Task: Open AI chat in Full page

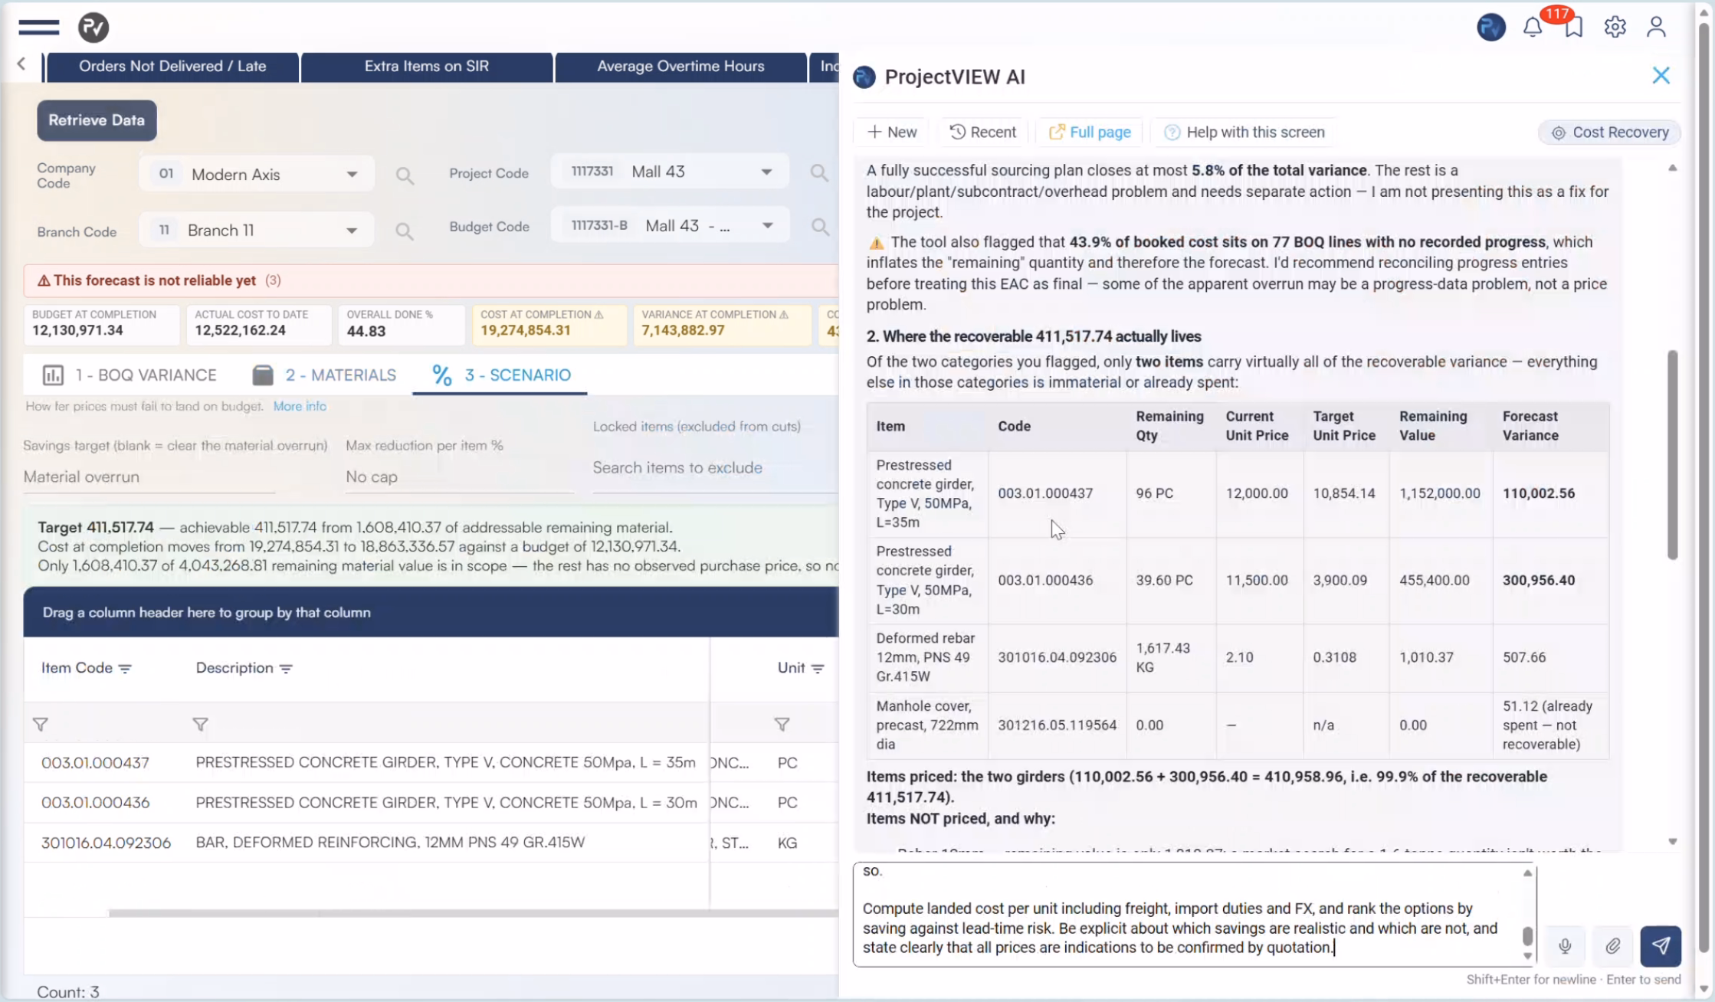Action: [1089, 132]
